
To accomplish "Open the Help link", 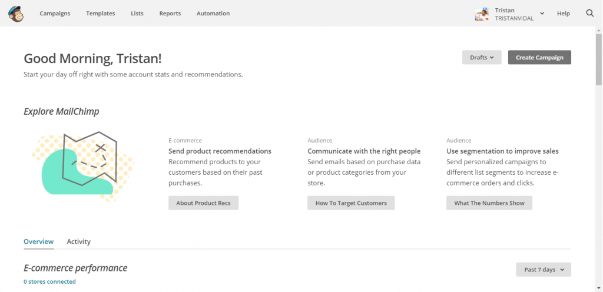I will pyautogui.click(x=564, y=14).
